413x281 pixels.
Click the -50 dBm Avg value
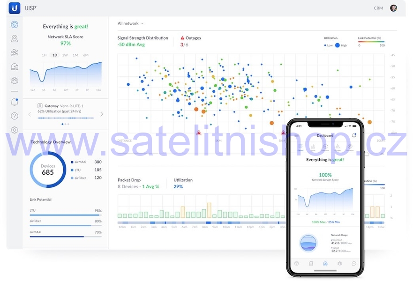131,44
